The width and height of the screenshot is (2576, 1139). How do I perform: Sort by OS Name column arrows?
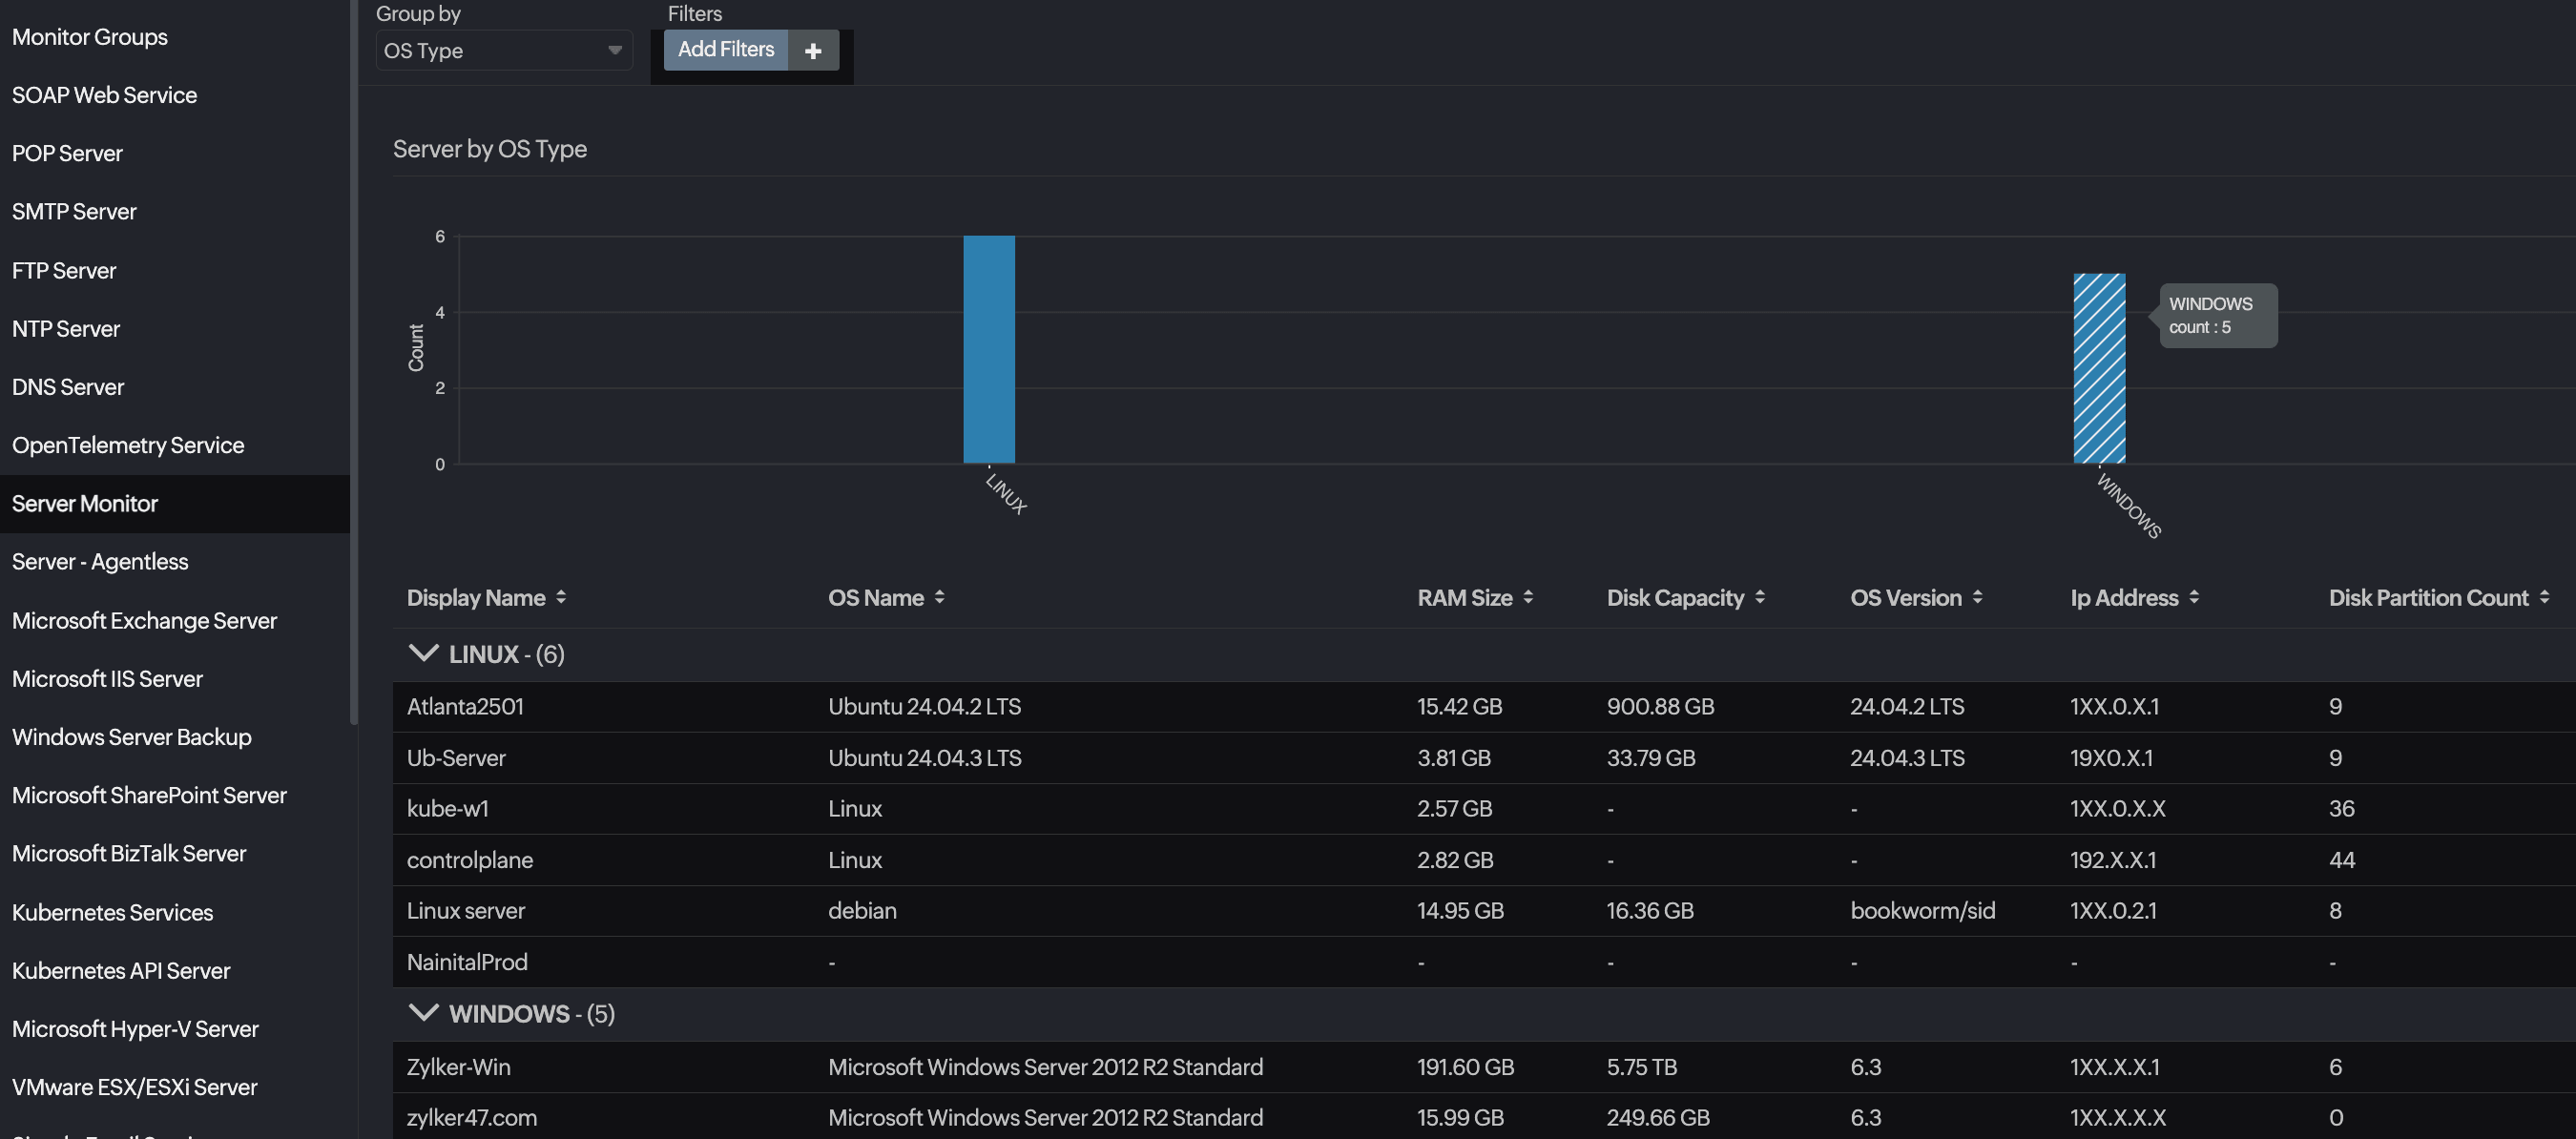click(x=939, y=597)
